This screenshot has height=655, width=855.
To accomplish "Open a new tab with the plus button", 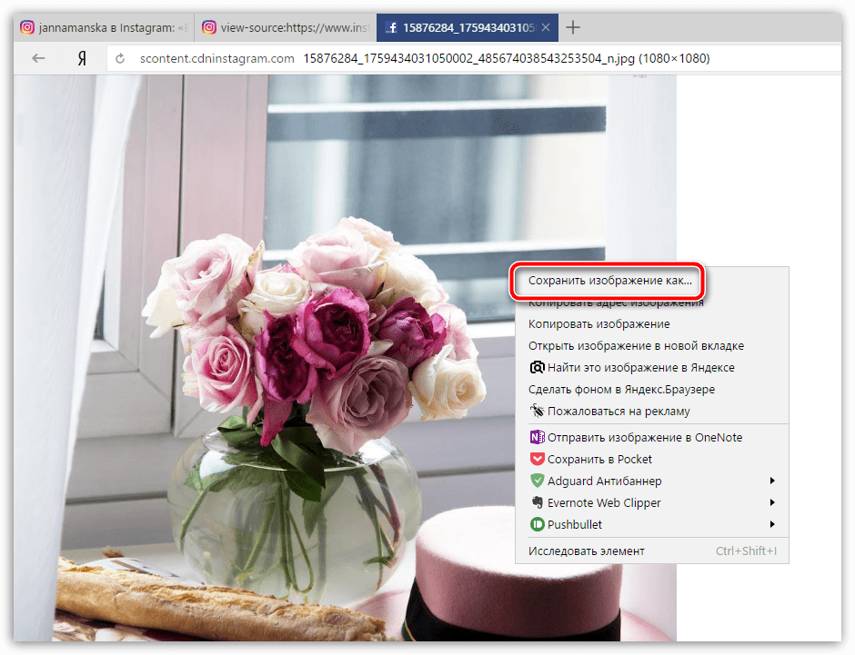I will pyautogui.click(x=573, y=27).
